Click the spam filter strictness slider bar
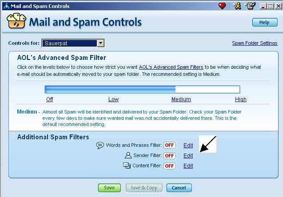This screenshot has width=283, height=197. [x=142, y=89]
